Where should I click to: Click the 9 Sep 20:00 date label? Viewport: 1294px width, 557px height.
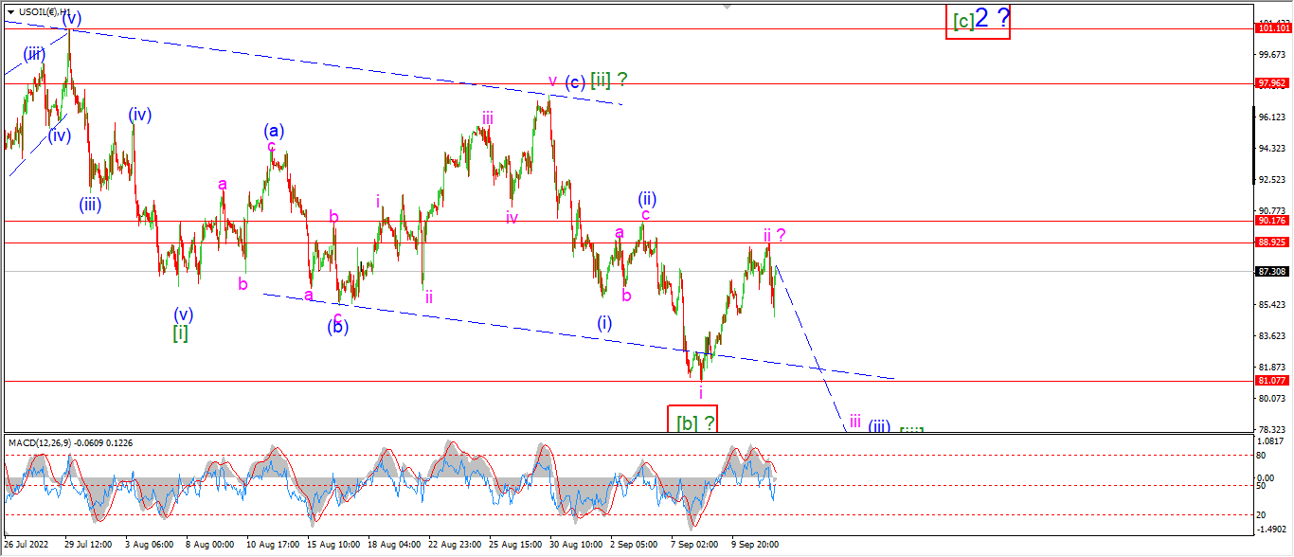pos(755,545)
